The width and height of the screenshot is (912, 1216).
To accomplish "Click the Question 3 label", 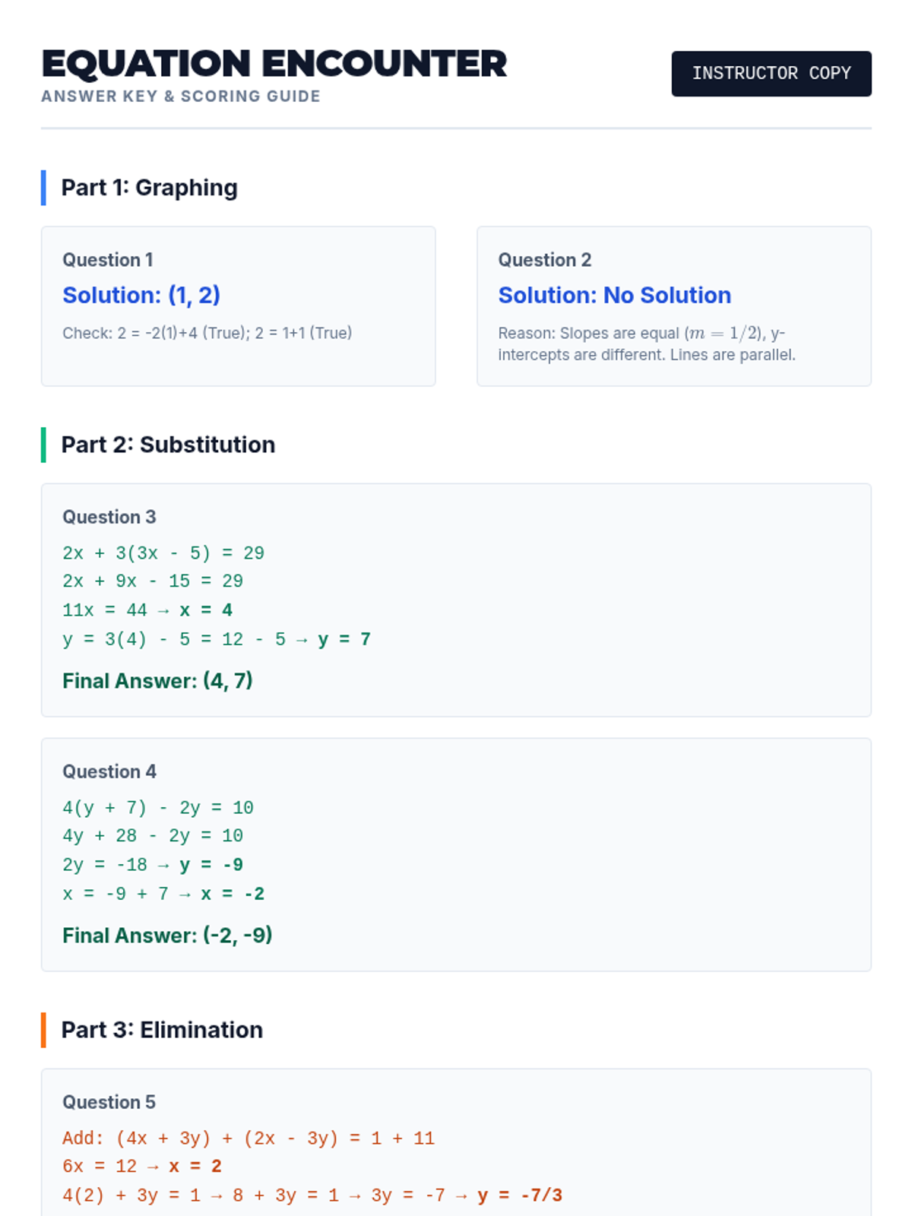I will coord(109,517).
